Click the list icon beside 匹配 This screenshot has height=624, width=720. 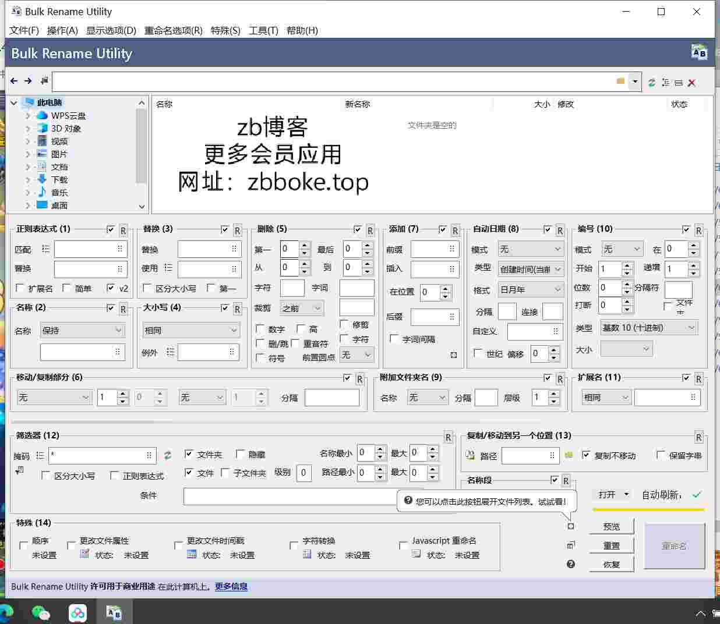click(45, 249)
